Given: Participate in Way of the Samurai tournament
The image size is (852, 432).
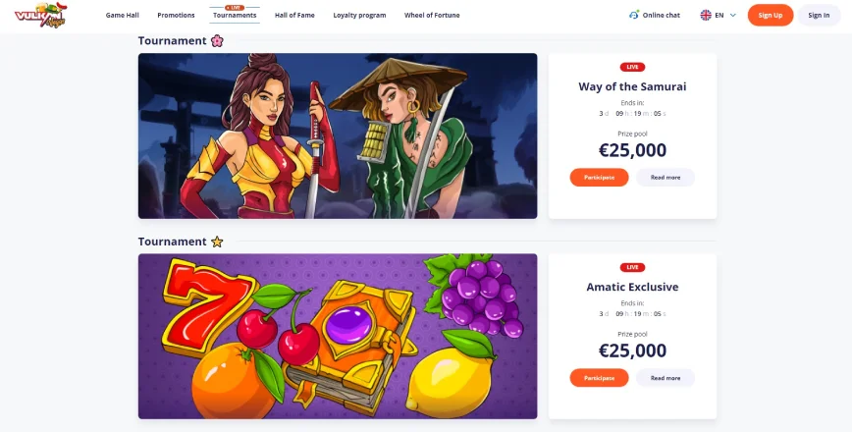Looking at the screenshot, I should pyautogui.click(x=600, y=177).
